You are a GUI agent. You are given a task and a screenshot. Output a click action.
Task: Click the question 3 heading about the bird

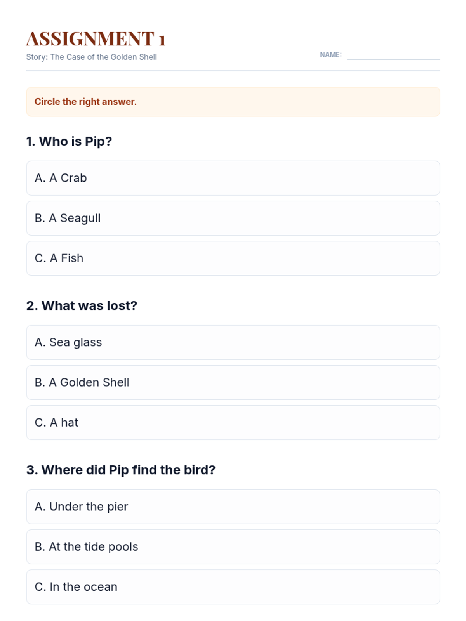point(121,470)
